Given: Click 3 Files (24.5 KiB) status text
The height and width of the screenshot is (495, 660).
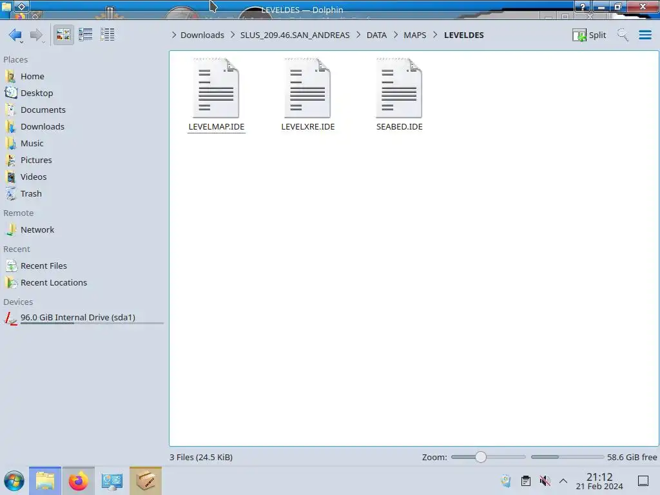Looking at the screenshot, I should (201, 457).
